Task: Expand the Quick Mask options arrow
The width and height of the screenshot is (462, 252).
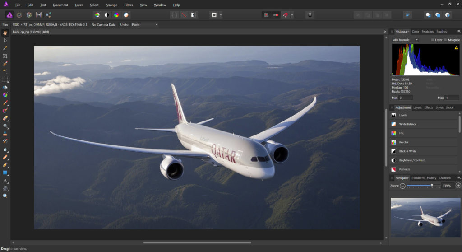Action: tap(221, 15)
